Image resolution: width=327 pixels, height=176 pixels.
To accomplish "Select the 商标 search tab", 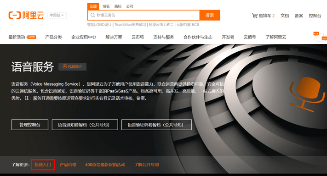I will pyautogui.click(x=118, y=6).
